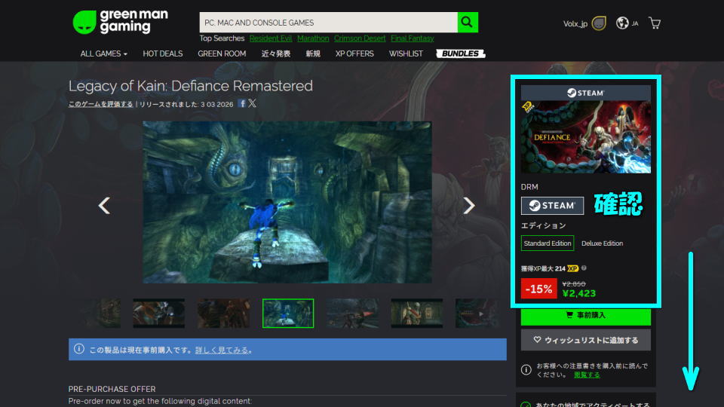The height and width of the screenshot is (407, 724).
Task: Click the globe language icon
Action: 622,23
